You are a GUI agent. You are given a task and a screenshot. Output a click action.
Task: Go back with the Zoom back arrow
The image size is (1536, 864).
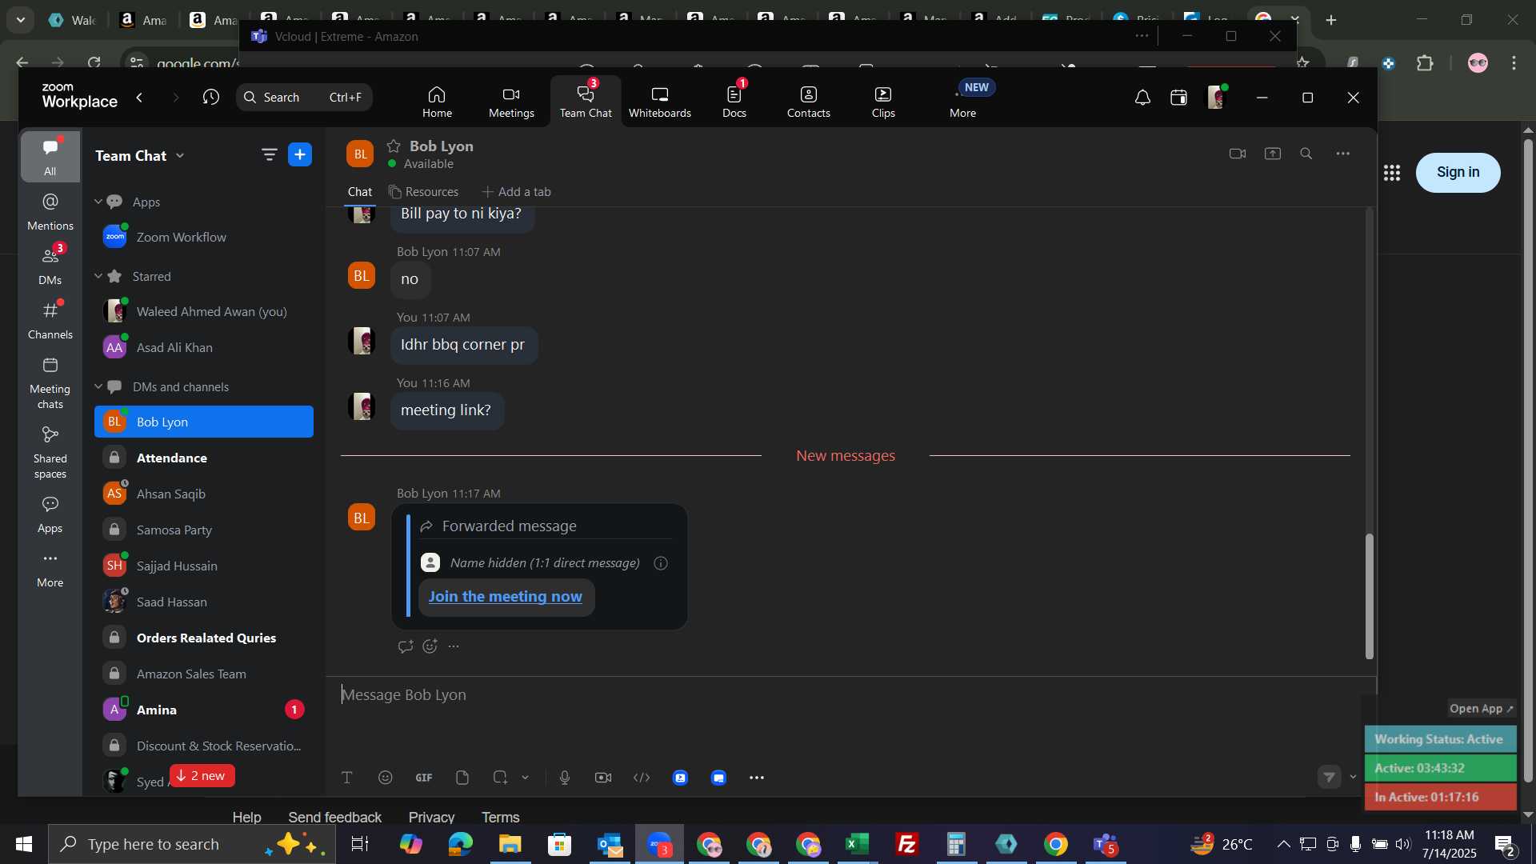click(140, 98)
